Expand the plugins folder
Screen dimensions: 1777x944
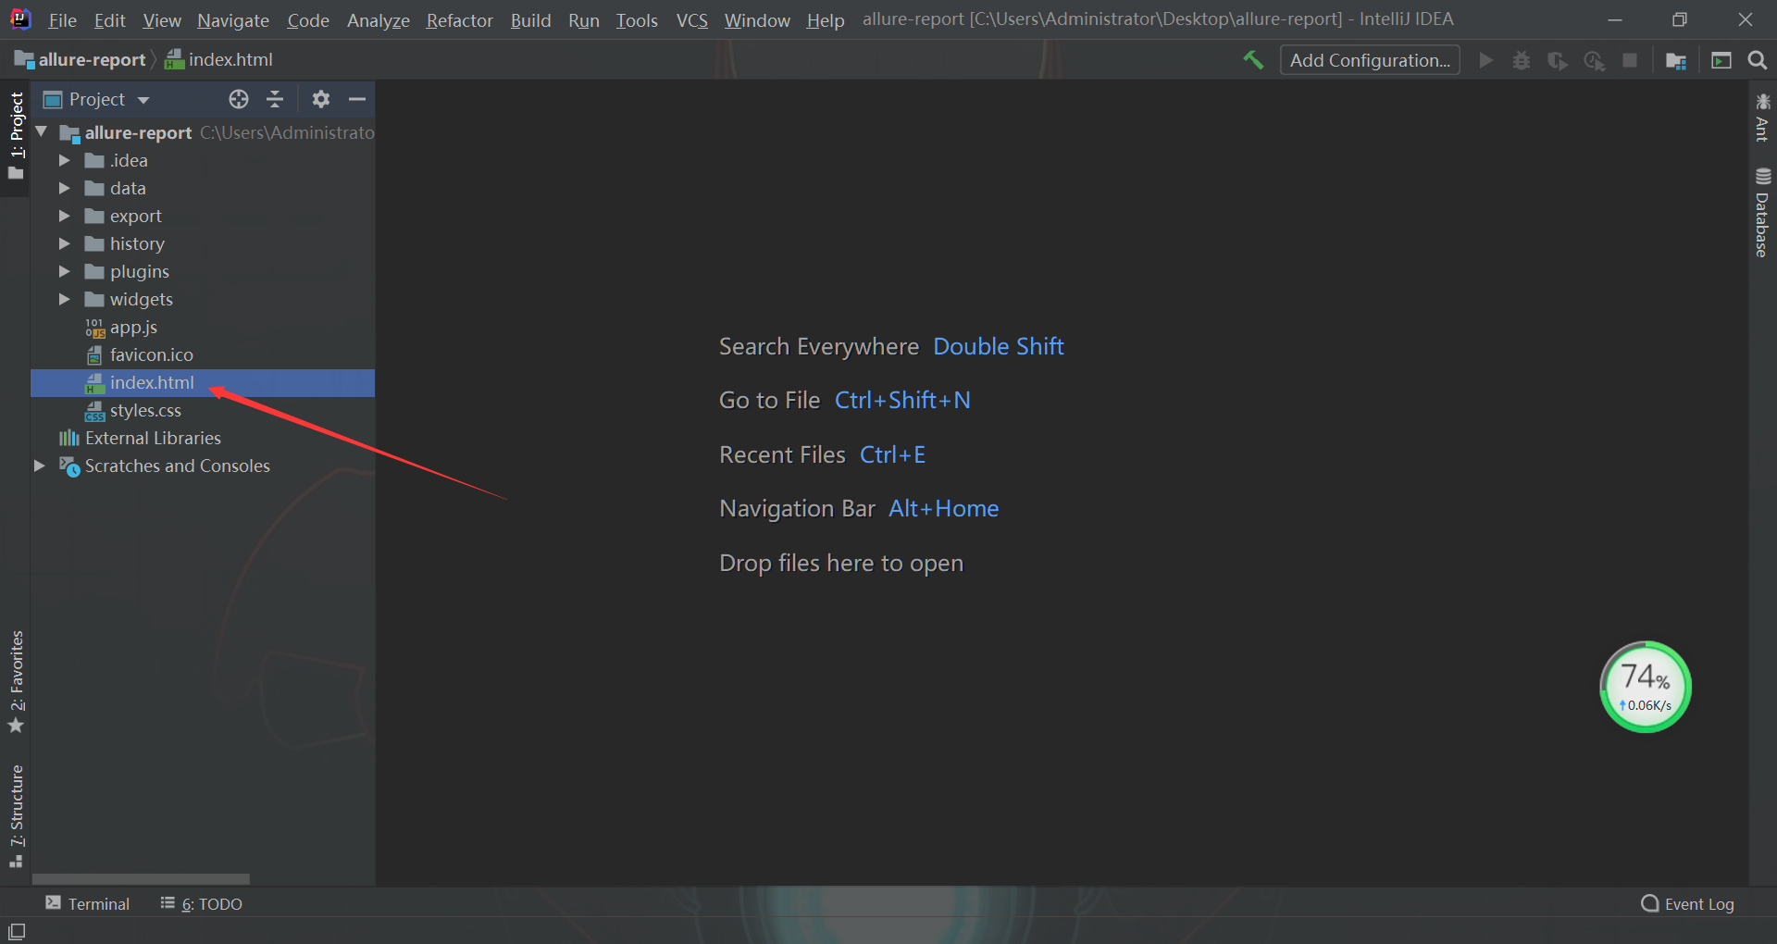coord(64,271)
